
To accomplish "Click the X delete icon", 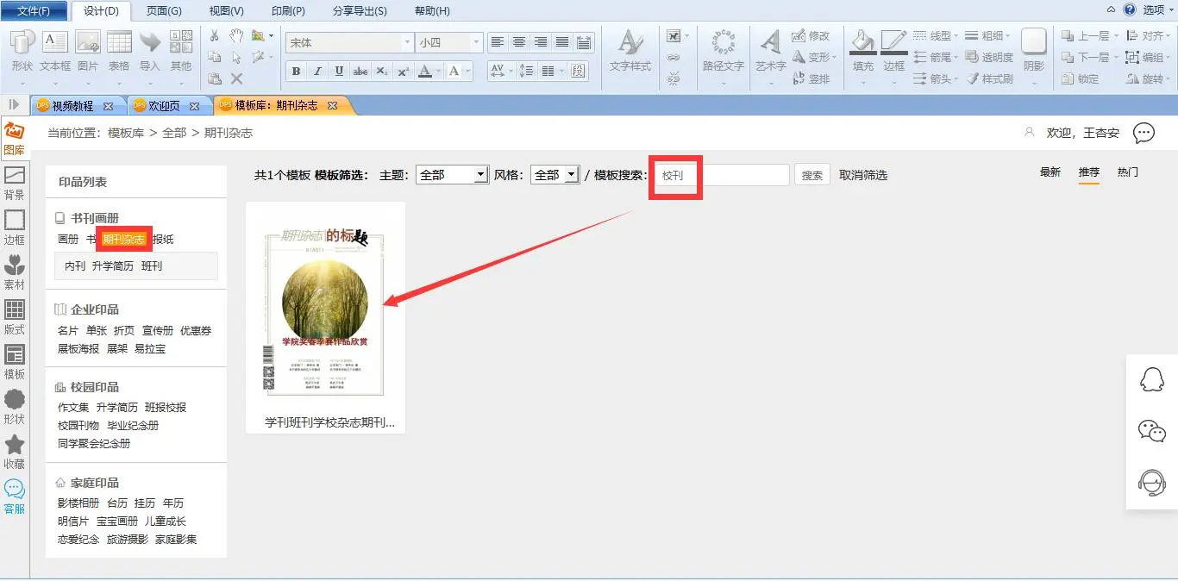I will tap(237, 78).
